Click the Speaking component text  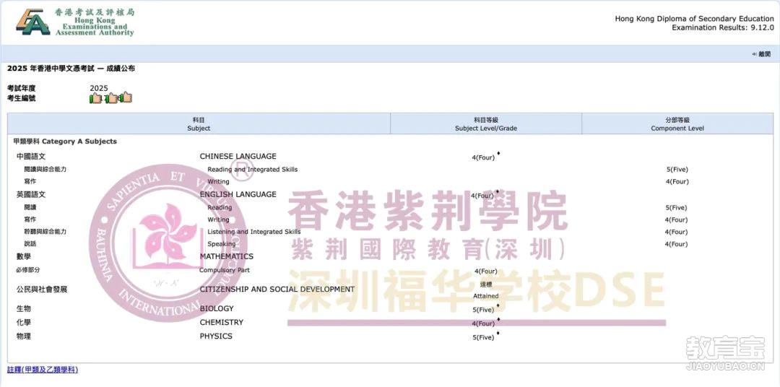click(x=222, y=244)
